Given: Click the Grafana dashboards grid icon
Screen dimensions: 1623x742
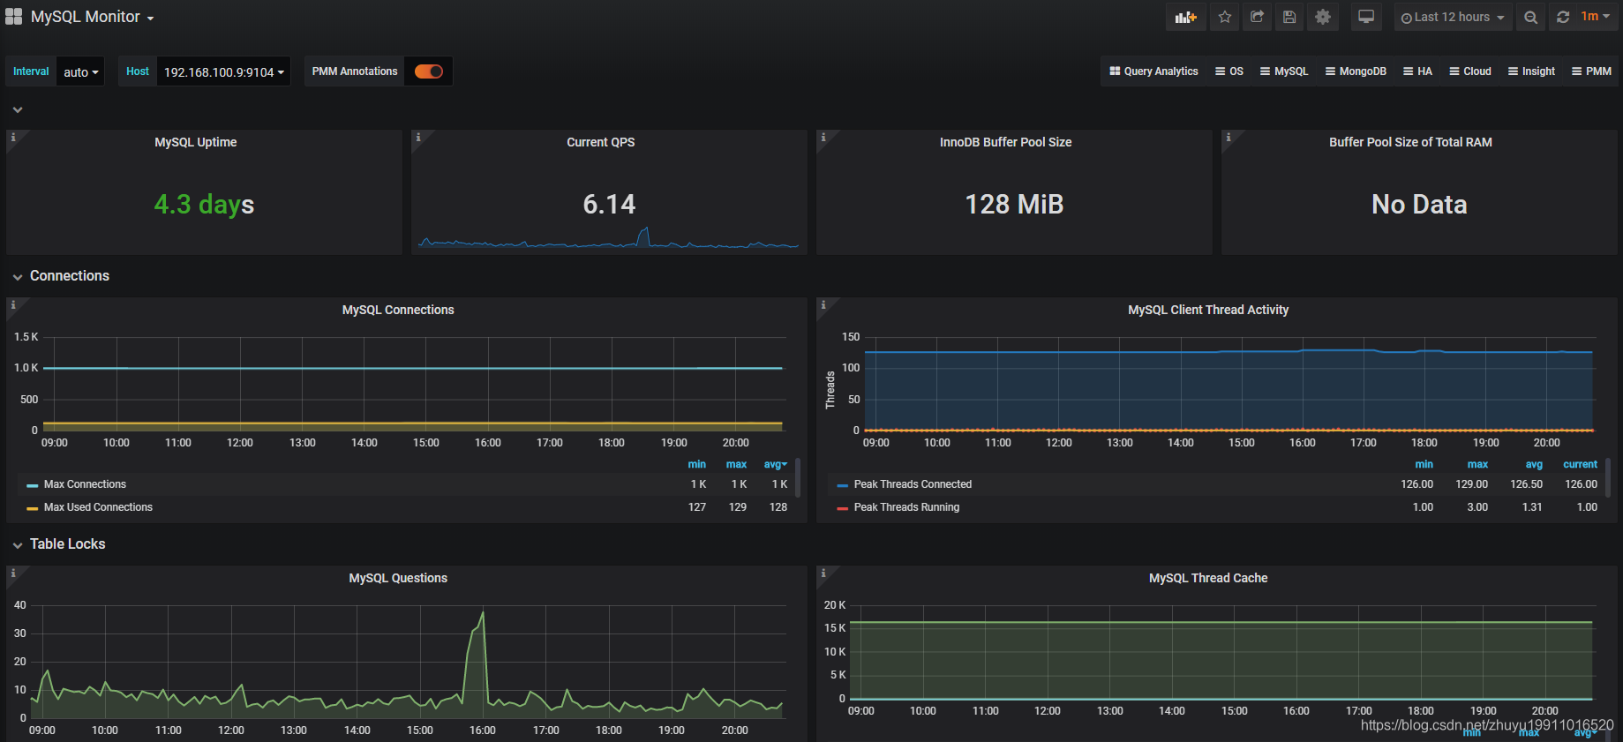Looking at the screenshot, I should pos(13,17).
